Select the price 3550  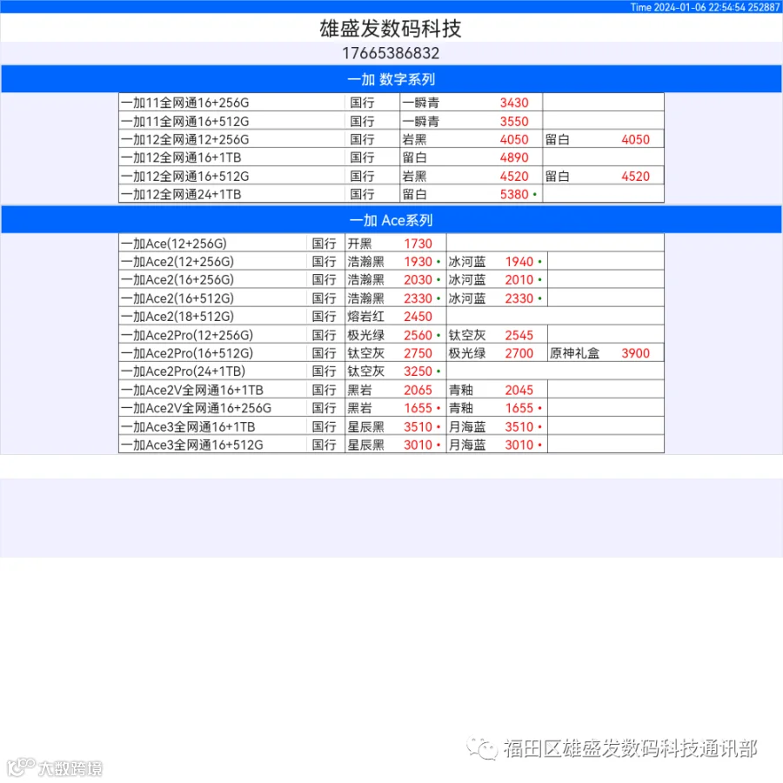pyautogui.click(x=514, y=121)
